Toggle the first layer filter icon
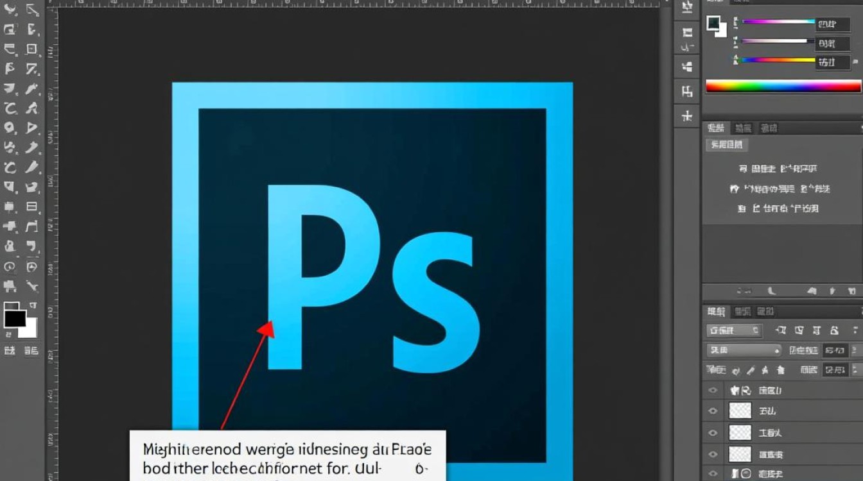Image resolution: width=863 pixels, height=481 pixels. click(781, 331)
